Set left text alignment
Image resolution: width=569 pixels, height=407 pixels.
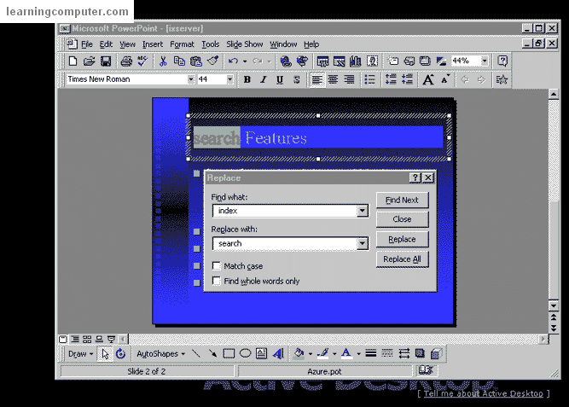(316, 79)
